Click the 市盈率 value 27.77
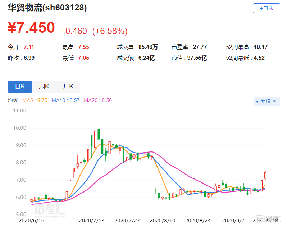Screen dimensions: 283x225 (200, 47)
